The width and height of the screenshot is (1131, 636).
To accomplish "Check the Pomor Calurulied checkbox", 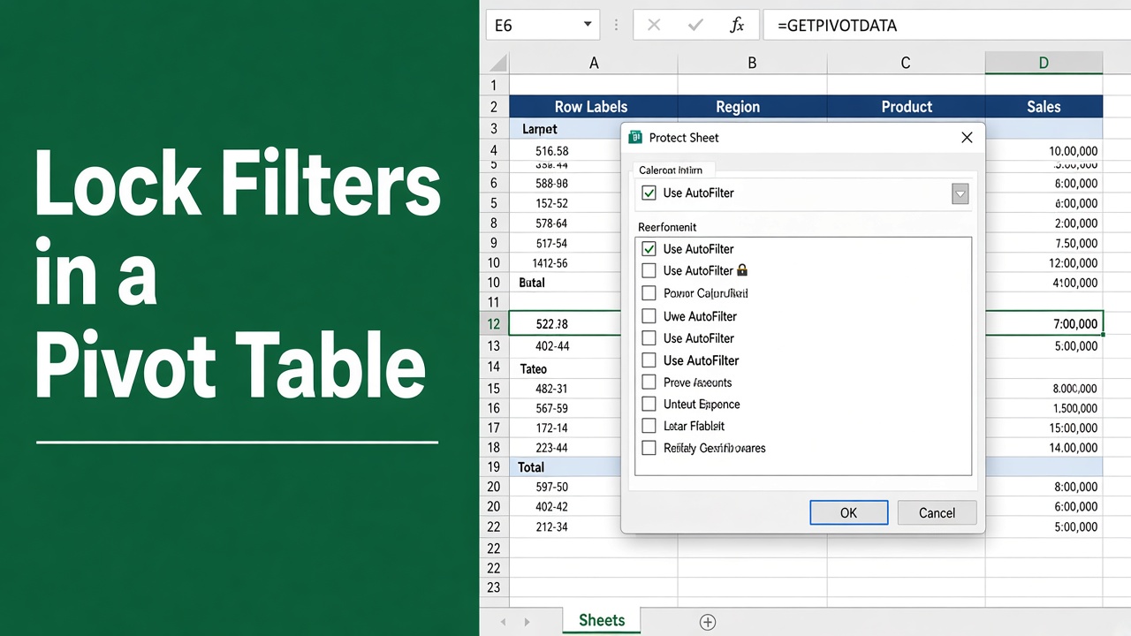I will tap(649, 293).
